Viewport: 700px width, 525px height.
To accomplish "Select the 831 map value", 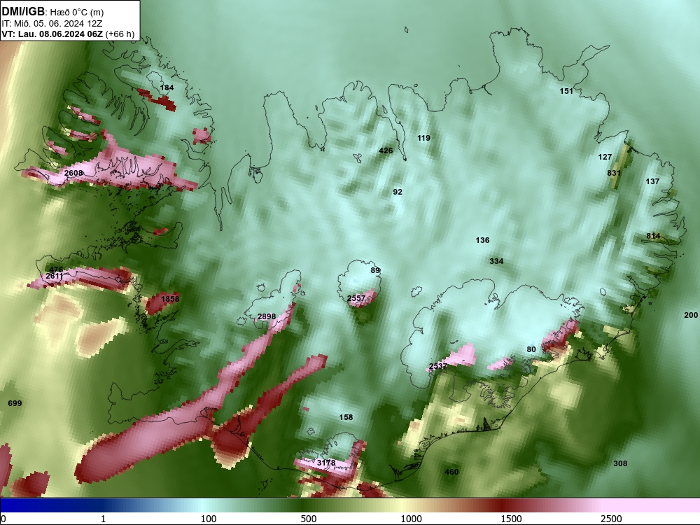I will coord(614,173).
